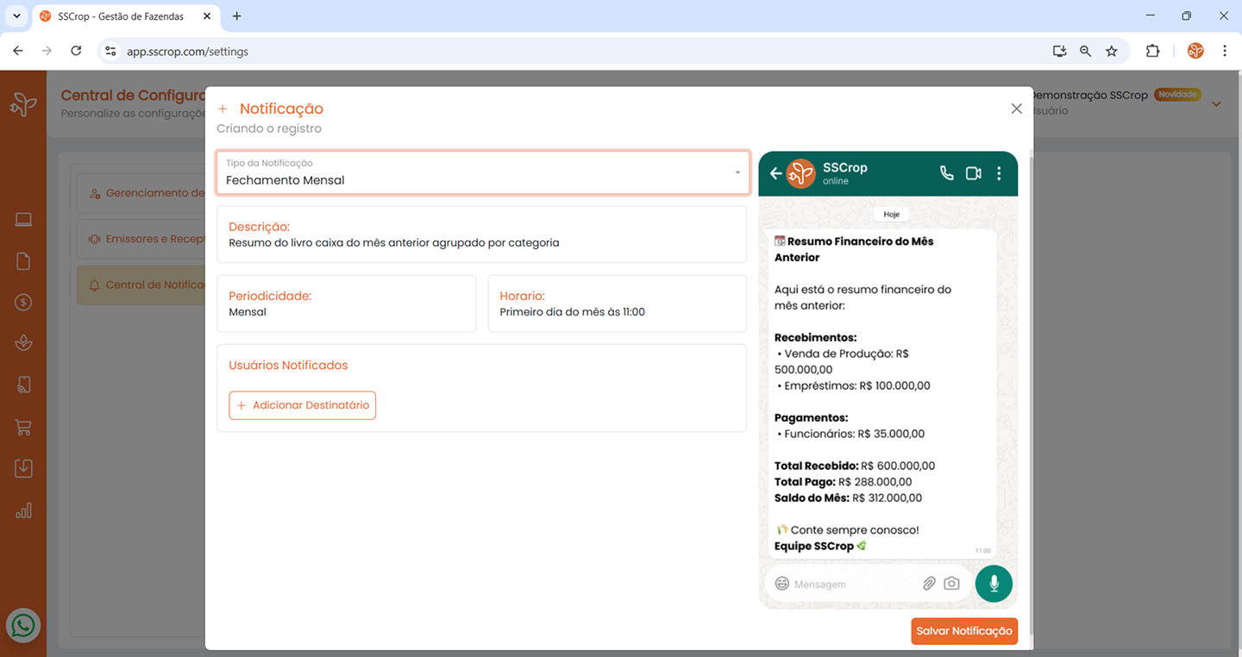Click Adicionar Destinatário button
The image size is (1242, 657).
[x=303, y=405]
